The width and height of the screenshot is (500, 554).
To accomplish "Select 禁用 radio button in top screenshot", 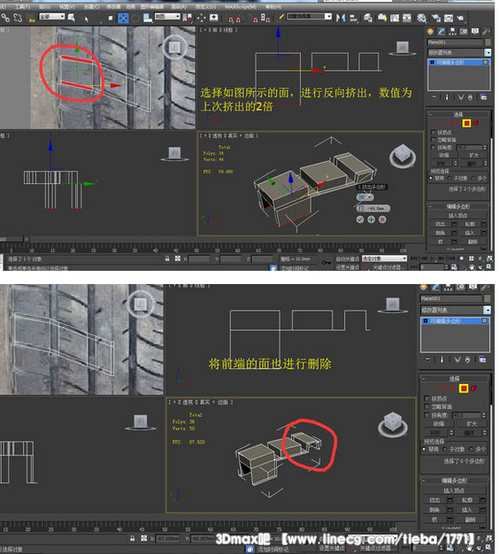I will pos(431,178).
